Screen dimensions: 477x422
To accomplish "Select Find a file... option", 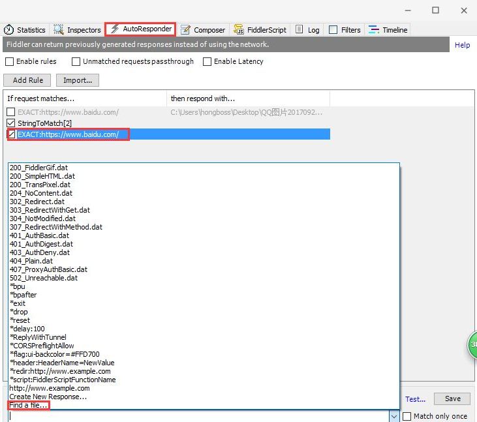I will tap(203, 405).
